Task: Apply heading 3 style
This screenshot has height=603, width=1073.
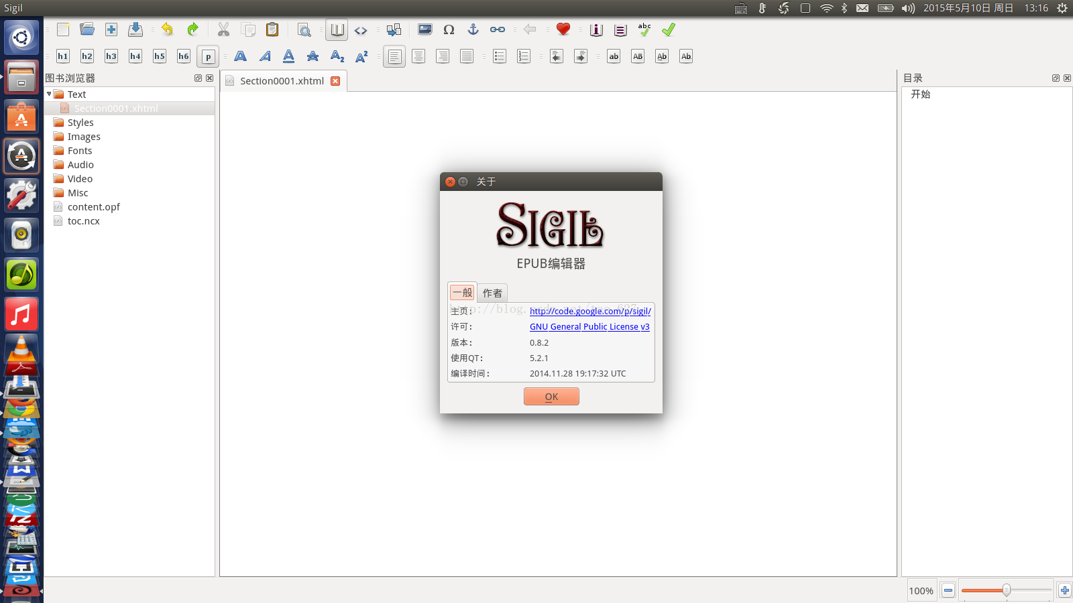Action: 111,56
